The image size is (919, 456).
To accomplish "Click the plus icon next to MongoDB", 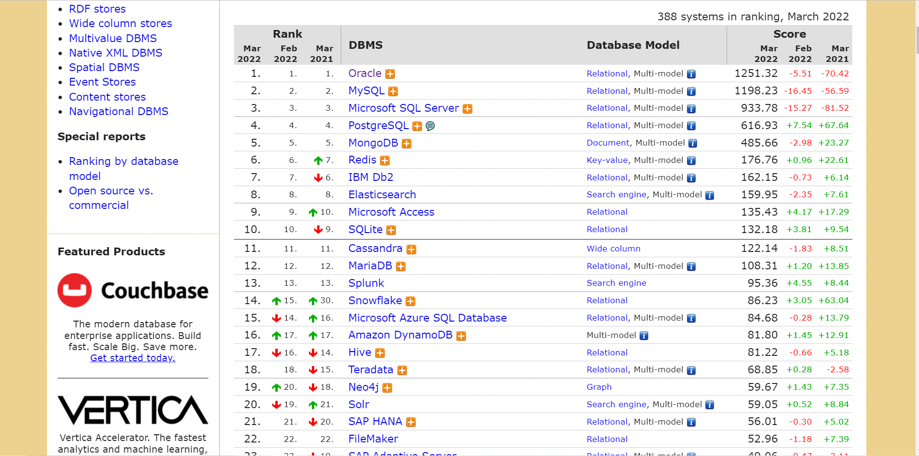I will point(407,144).
